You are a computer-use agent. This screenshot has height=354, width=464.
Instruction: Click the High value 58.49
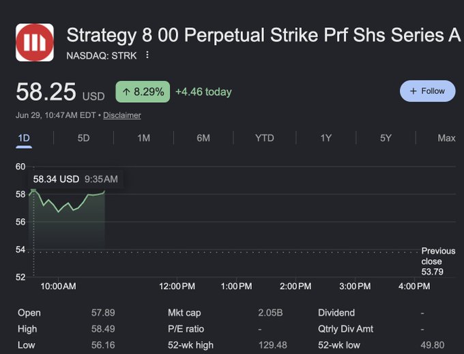[103, 329]
